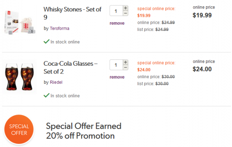232x147 pixels.
Task: Remove Whisky Stones from the cart
Action: 117,23
